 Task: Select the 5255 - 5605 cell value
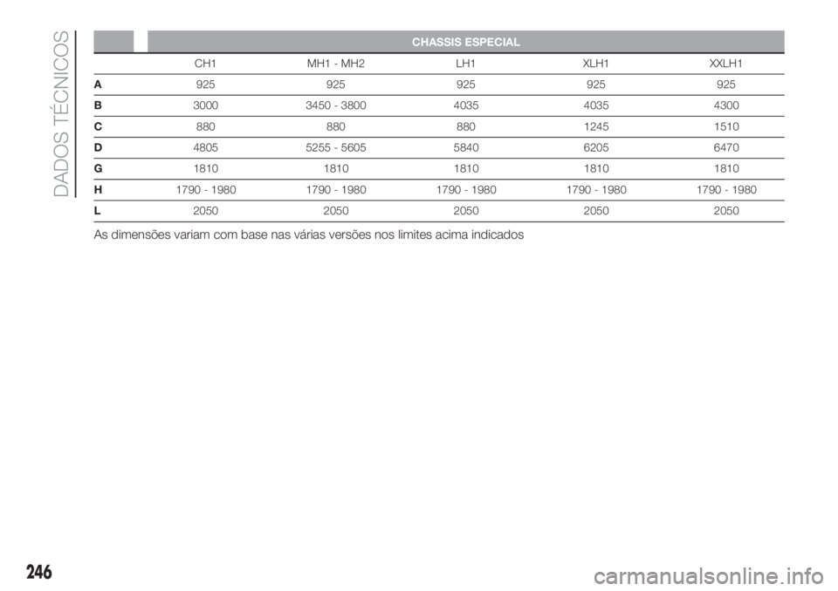(x=335, y=147)
